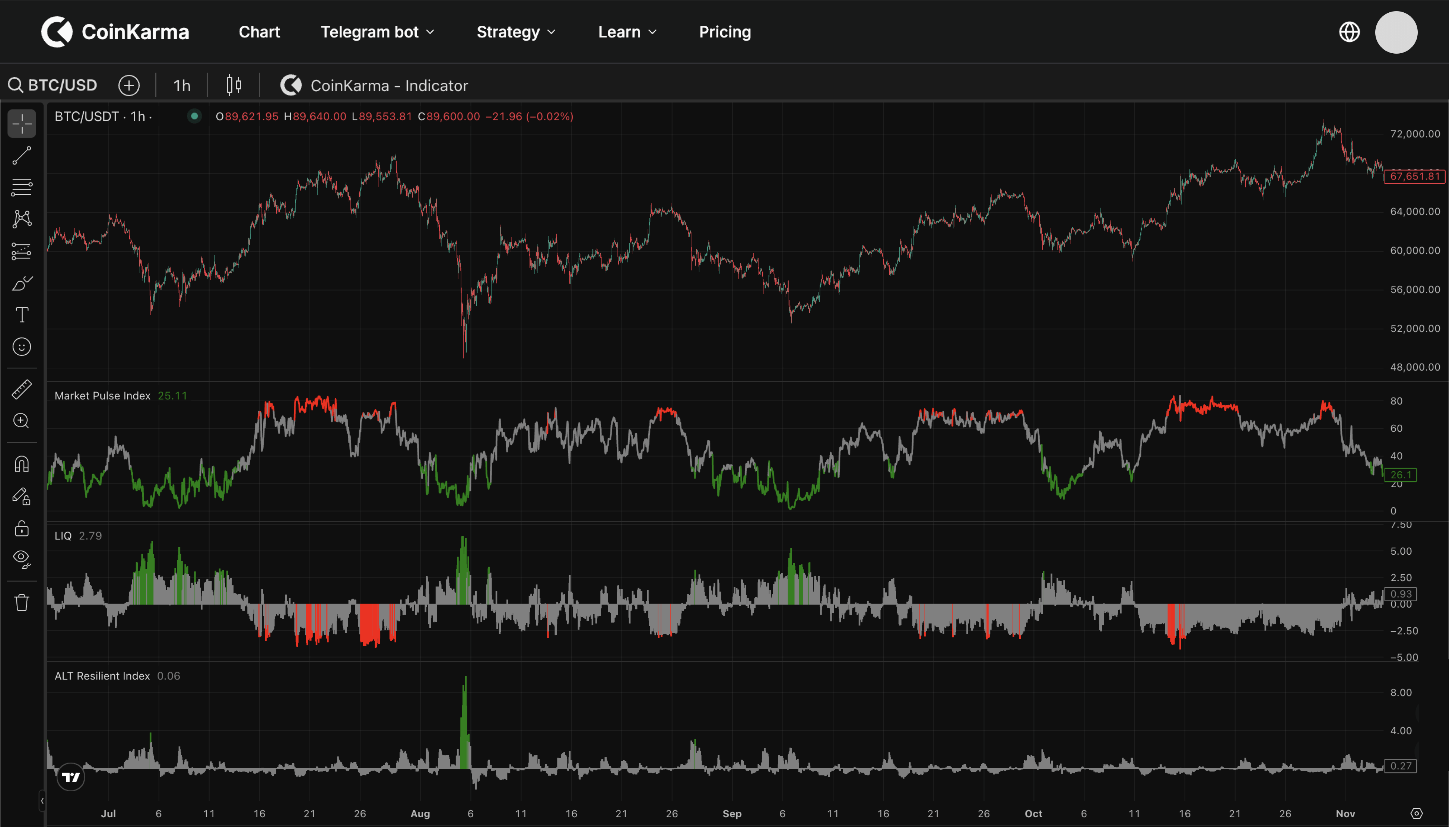Image resolution: width=1449 pixels, height=827 pixels.
Task: Select the text annotation tool
Action: click(22, 315)
